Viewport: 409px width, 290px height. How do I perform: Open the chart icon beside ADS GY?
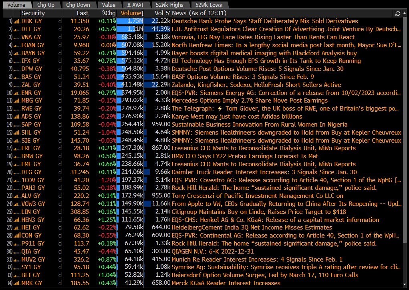(x=17, y=117)
